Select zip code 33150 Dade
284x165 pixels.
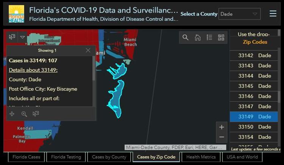[254, 127]
